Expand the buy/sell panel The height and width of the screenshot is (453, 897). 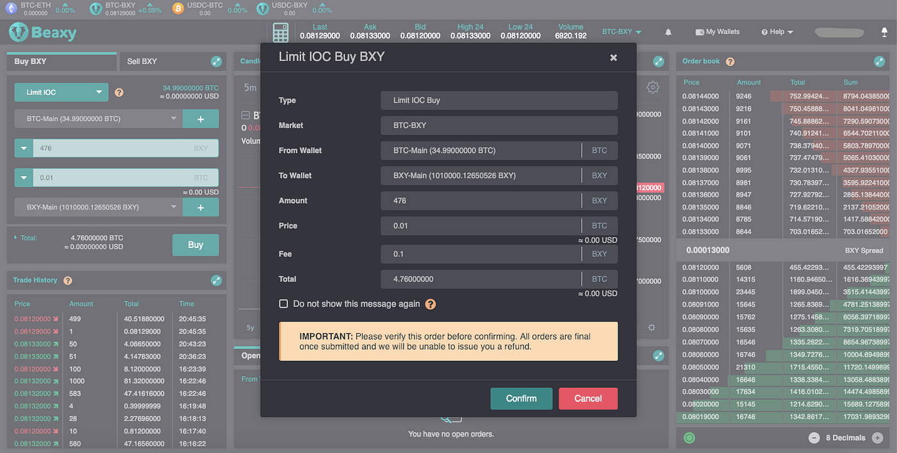[217, 62]
